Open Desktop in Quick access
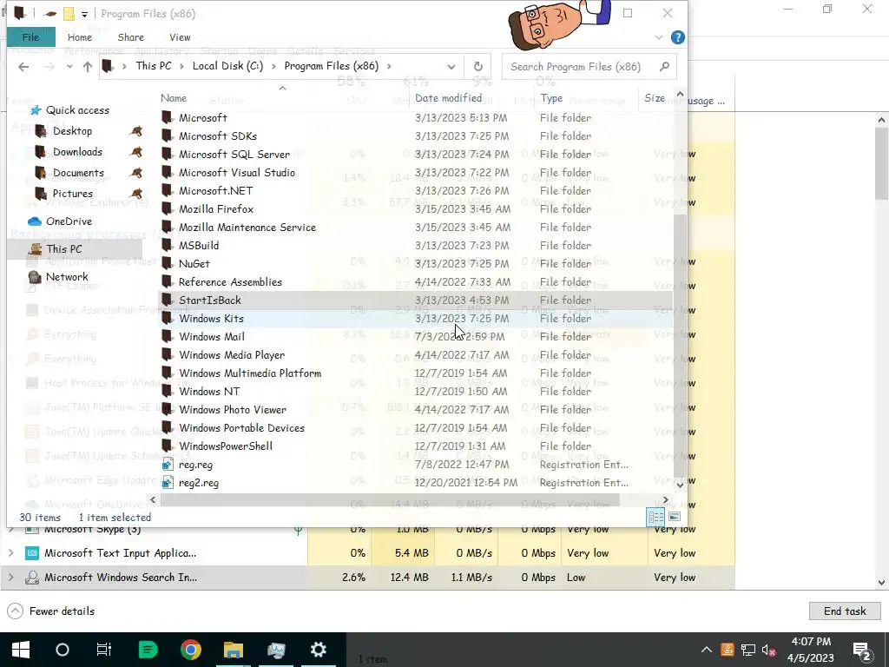This screenshot has height=667, width=889. (72, 131)
